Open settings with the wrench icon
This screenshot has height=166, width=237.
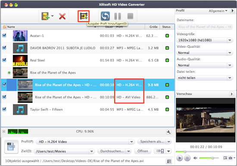168,132
